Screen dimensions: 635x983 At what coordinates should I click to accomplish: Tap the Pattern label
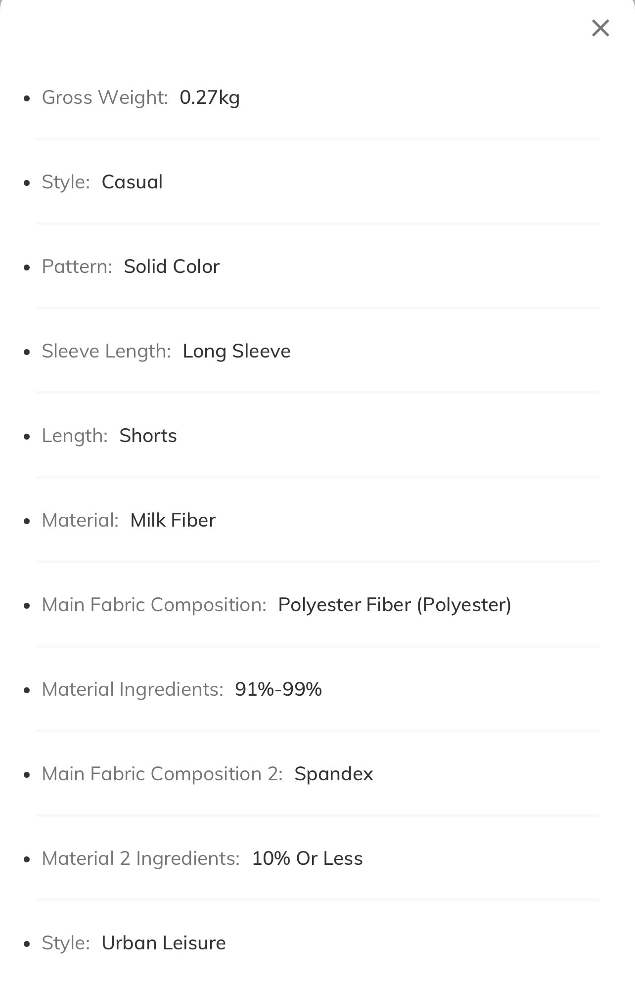tap(77, 267)
